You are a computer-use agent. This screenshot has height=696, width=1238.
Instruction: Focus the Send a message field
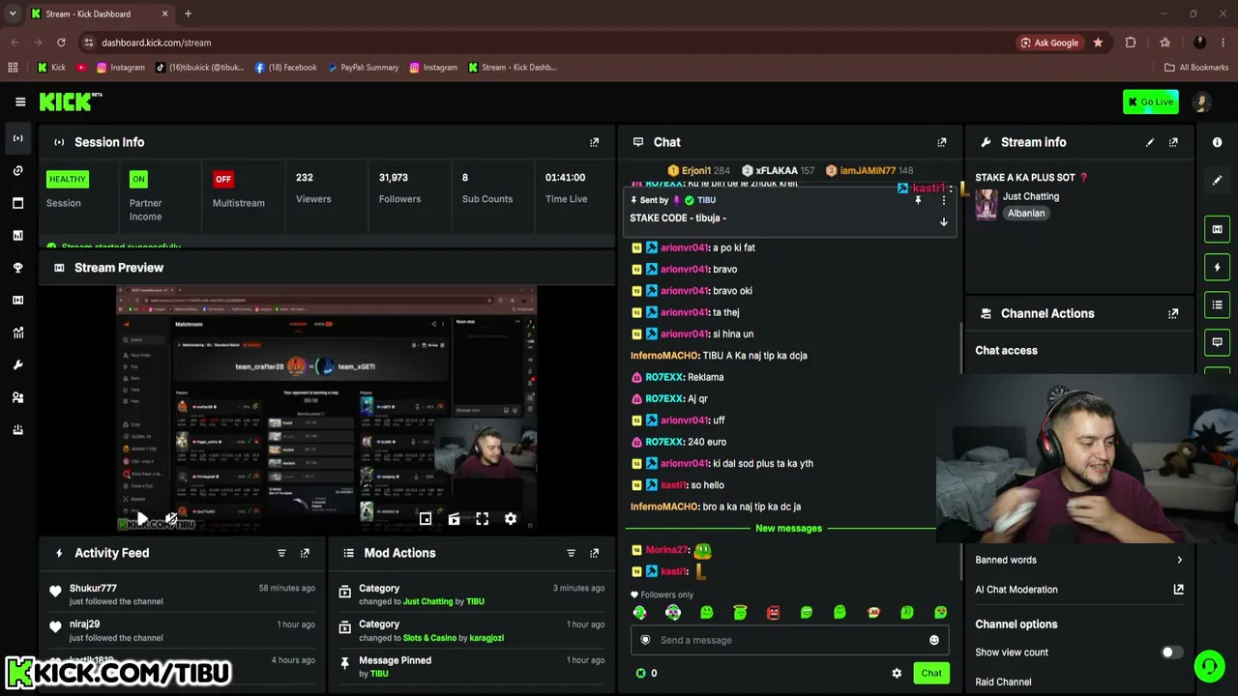(x=788, y=640)
